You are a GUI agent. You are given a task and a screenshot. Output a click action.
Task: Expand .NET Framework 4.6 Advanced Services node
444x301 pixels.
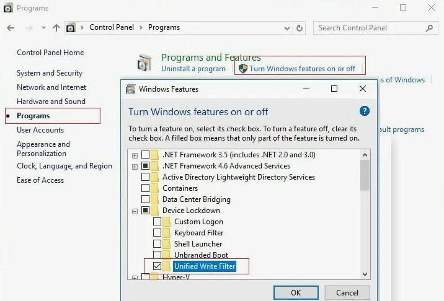click(135, 167)
